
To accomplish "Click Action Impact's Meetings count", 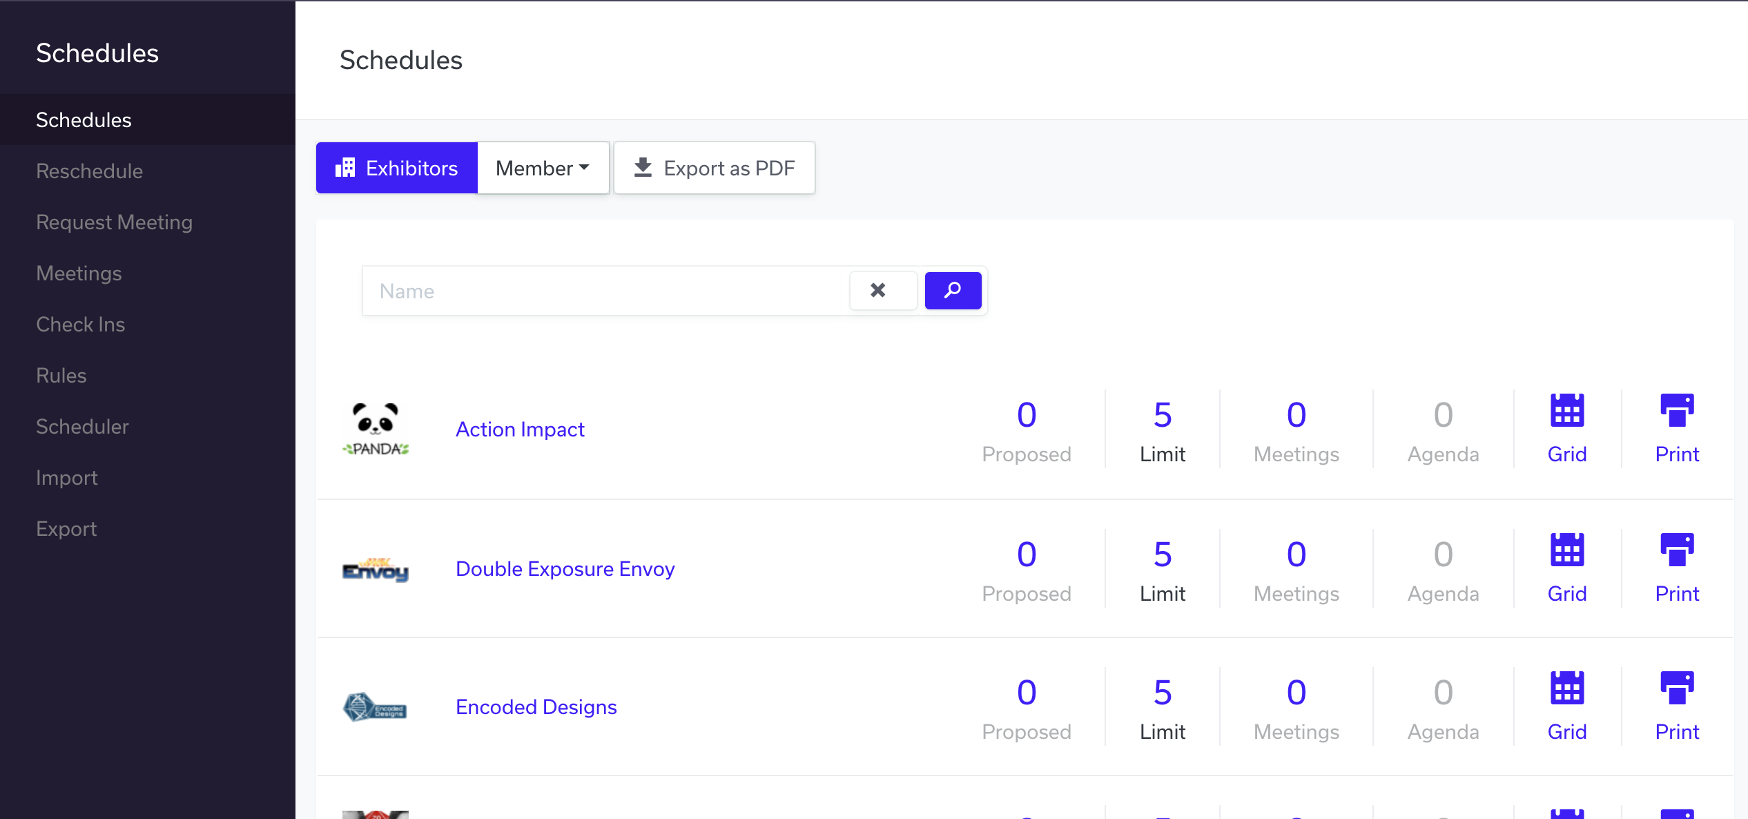I will (x=1297, y=415).
